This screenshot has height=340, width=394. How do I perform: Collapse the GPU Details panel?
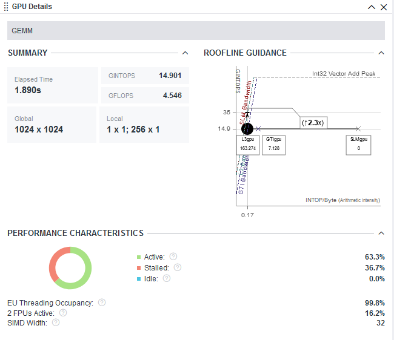pyautogui.click(x=372, y=7)
